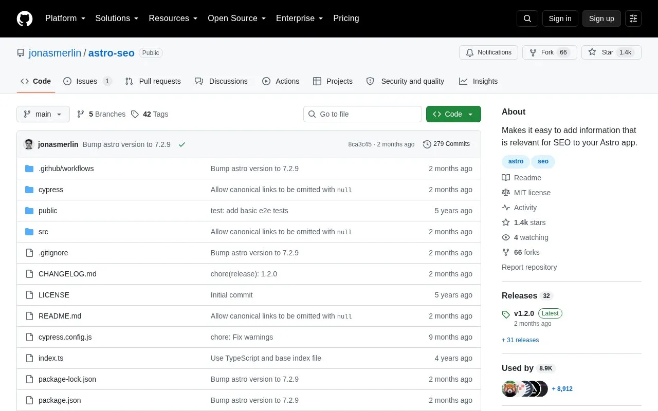Open Readme from the About sidebar
Screen dimensions: 658x411
(522, 178)
